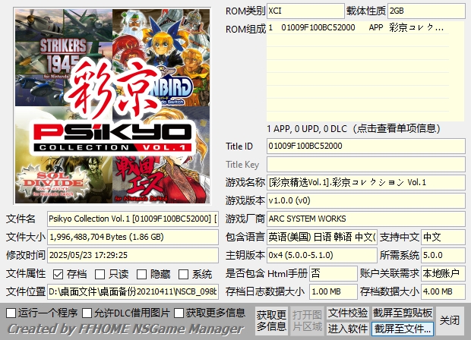Click the 文件校验 button
Viewport: 471px width, 340px height.
point(348,313)
